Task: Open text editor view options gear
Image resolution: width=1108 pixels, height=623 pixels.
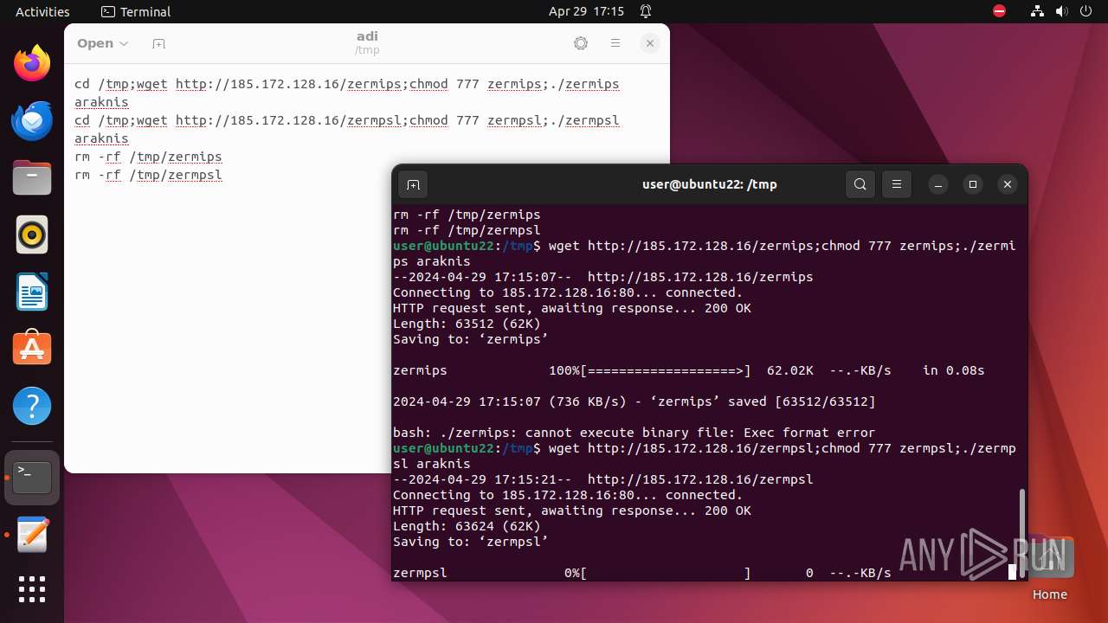Action: pyautogui.click(x=581, y=43)
